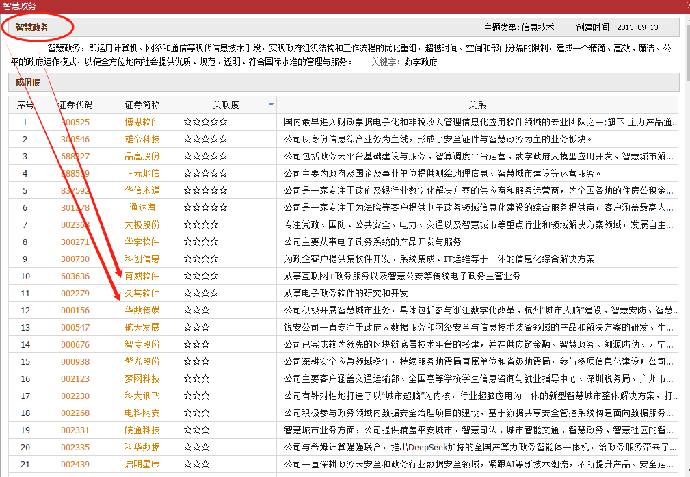The height and width of the screenshot is (477, 690).
Task: Click the 序号 column header
Action: click(25, 105)
